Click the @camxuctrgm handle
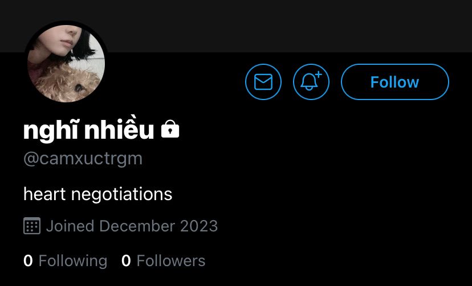This screenshot has width=472, height=286. pos(83,159)
